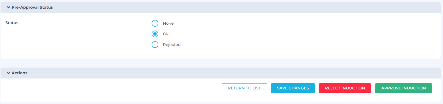Select the Ok status radio circle
The image size is (443, 104).
tap(155, 34)
